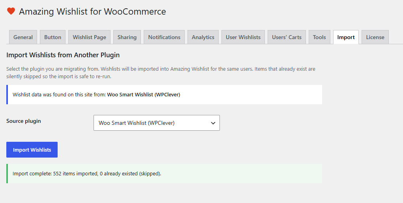This screenshot has height=203, width=403.
Task: Click the 'Import complete: 552 items imported' message
Action: point(87,174)
